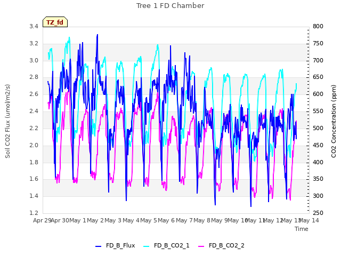The width and height of the screenshot is (341, 256).
Task: Click the cyan FD_B_CO2_1 legend swatch
Action: tap(147, 246)
